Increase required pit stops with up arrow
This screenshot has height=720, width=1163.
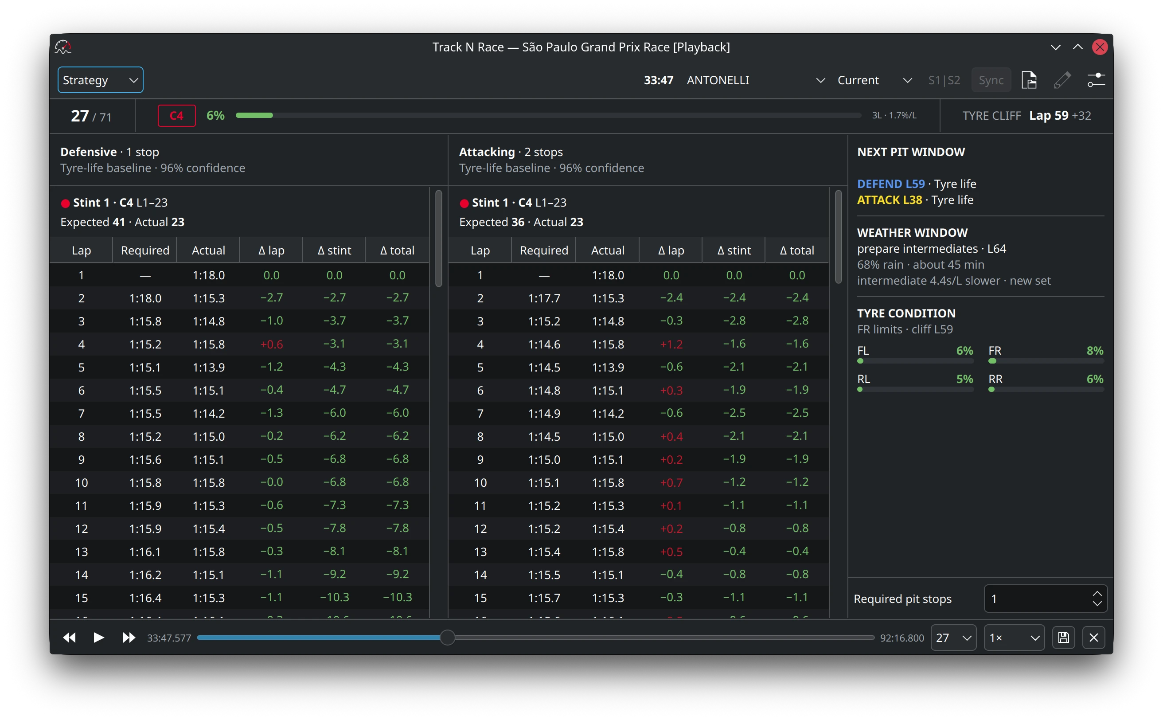pyautogui.click(x=1097, y=594)
